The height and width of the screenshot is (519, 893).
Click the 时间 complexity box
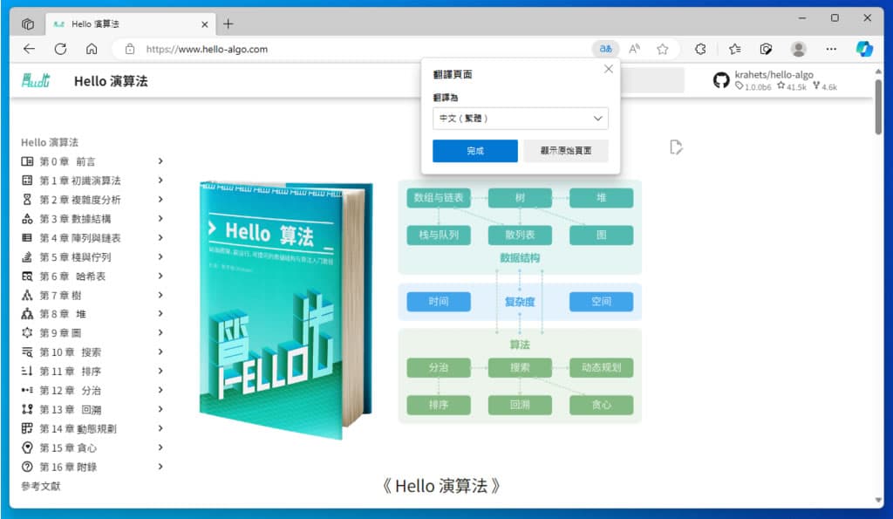tap(439, 302)
